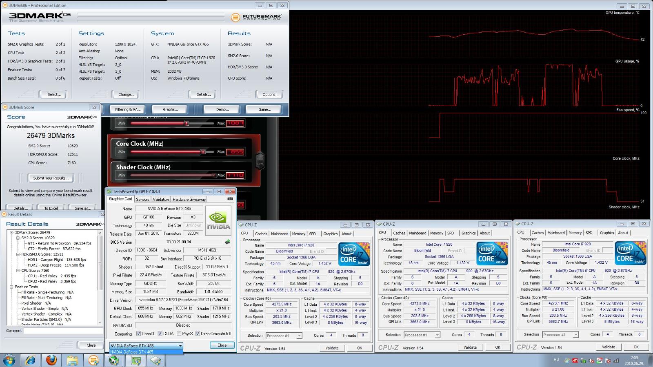Open Graphics tab in rightmost CPU-Z window
This screenshot has width=653, height=367.
607,233
